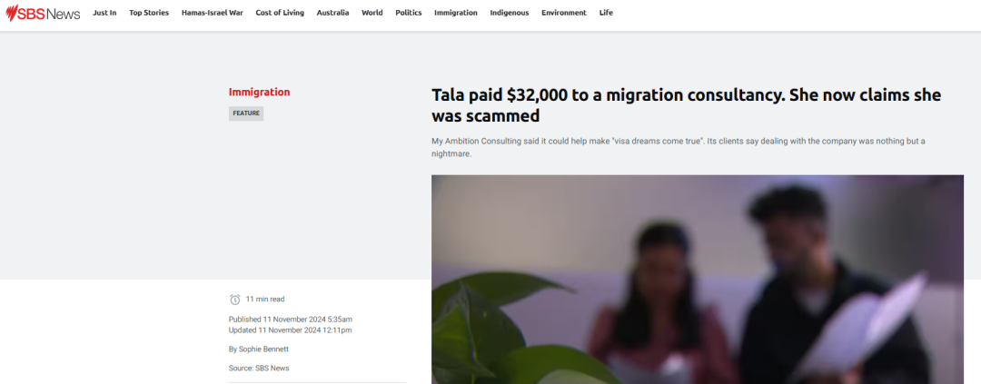The image size is (981, 384).
Task: Click the FEATURE tag label
Action: point(246,113)
